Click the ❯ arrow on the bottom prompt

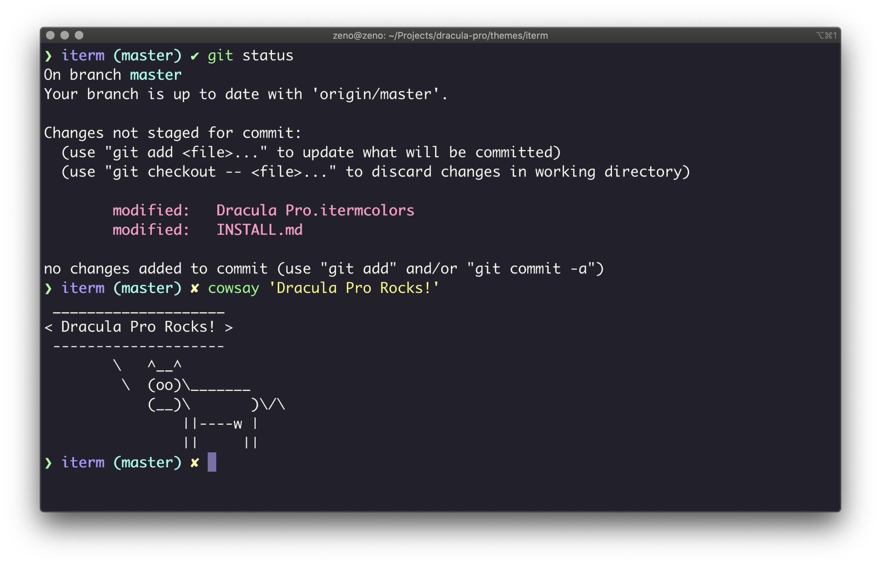coord(49,462)
